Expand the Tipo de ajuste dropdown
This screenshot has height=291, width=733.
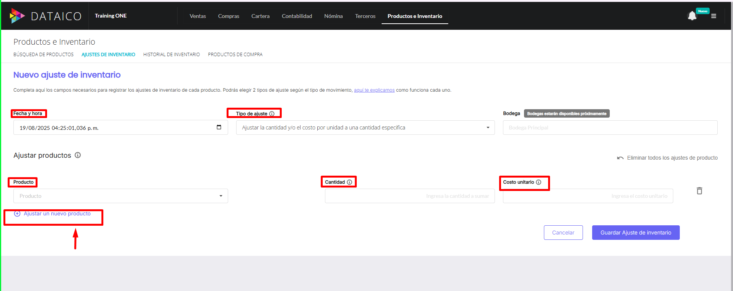pyautogui.click(x=488, y=128)
